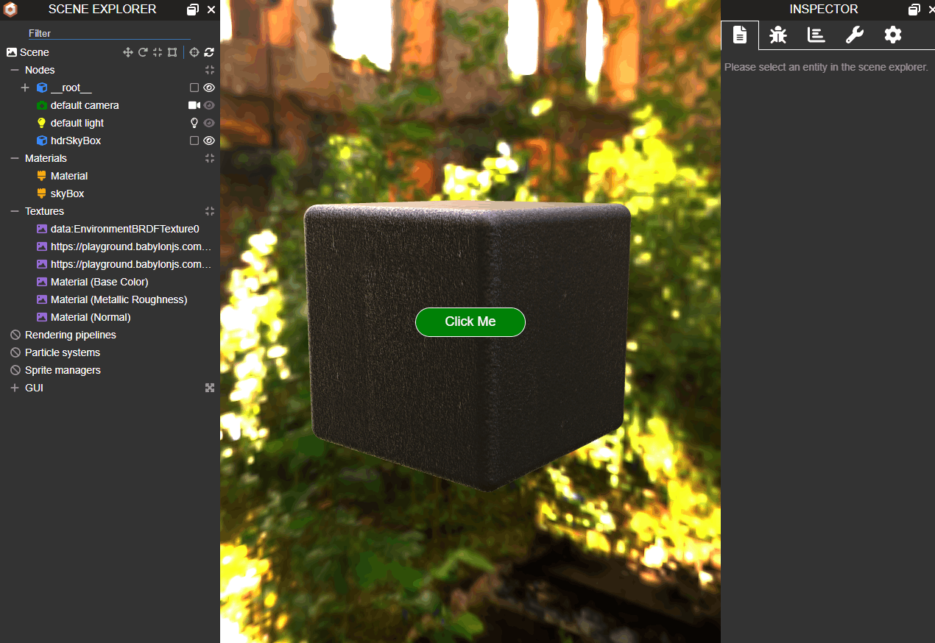This screenshot has width=935, height=643.
Task: Switch to the Debug bug tab
Action: coord(778,35)
